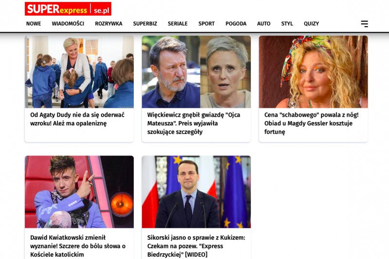Open the QUIZY section
The image size is (389, 259).
[311, 23]
